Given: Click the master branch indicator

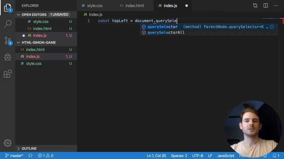Looking at the screenshot, I should (14, 155).
